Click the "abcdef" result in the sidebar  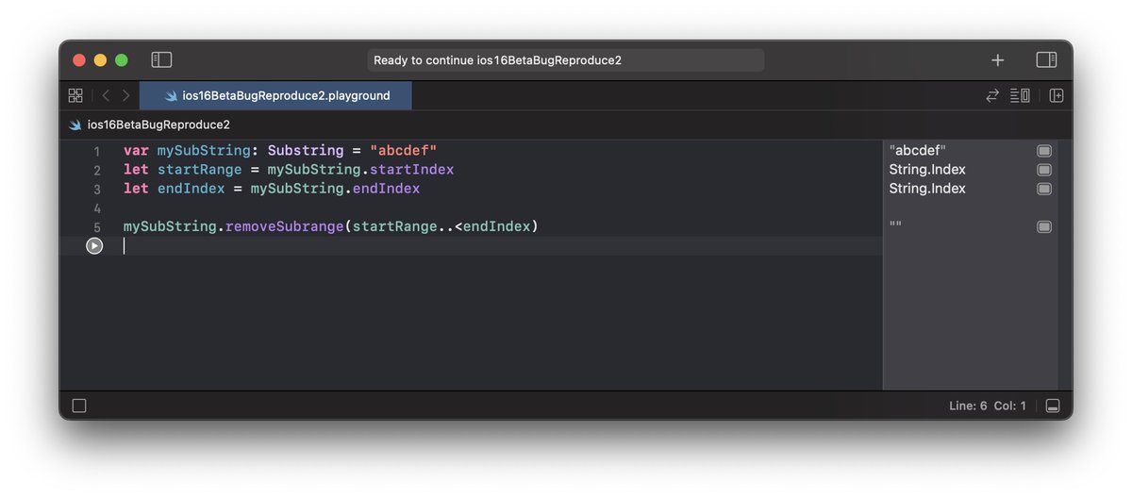tap(917, 151)
